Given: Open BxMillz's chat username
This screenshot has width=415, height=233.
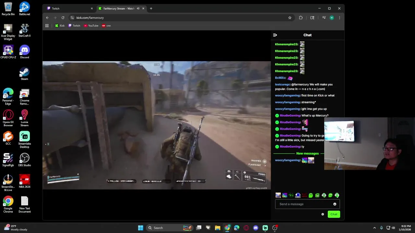Looking at the screenshot, I should pyautogui.click(x=280, y=78).
